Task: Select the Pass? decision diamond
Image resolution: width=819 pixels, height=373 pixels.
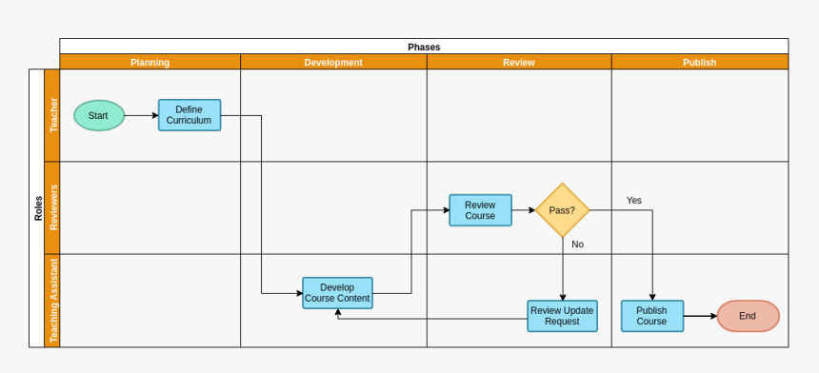Action: (x=563, y=210)
